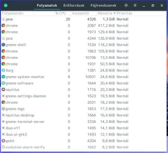Click the vertical scrollbar of process list
This screenshot has height=153, width=168.
click(x=166, y=34)
